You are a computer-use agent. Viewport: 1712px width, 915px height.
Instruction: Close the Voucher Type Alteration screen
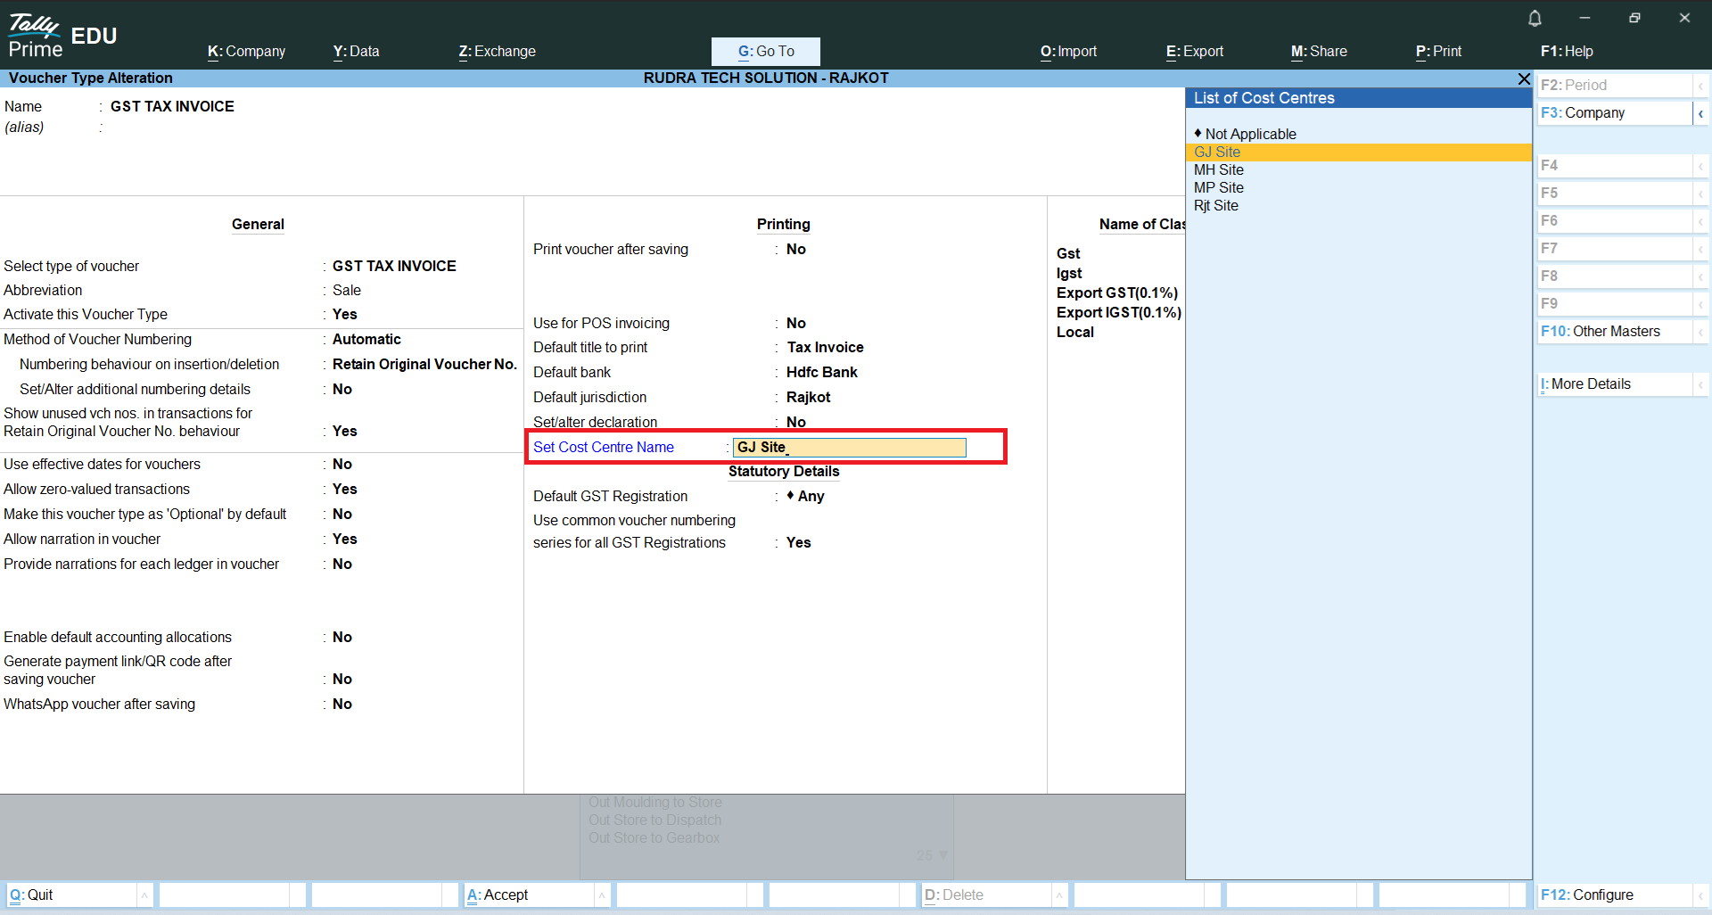click(x=1524, y=79)
